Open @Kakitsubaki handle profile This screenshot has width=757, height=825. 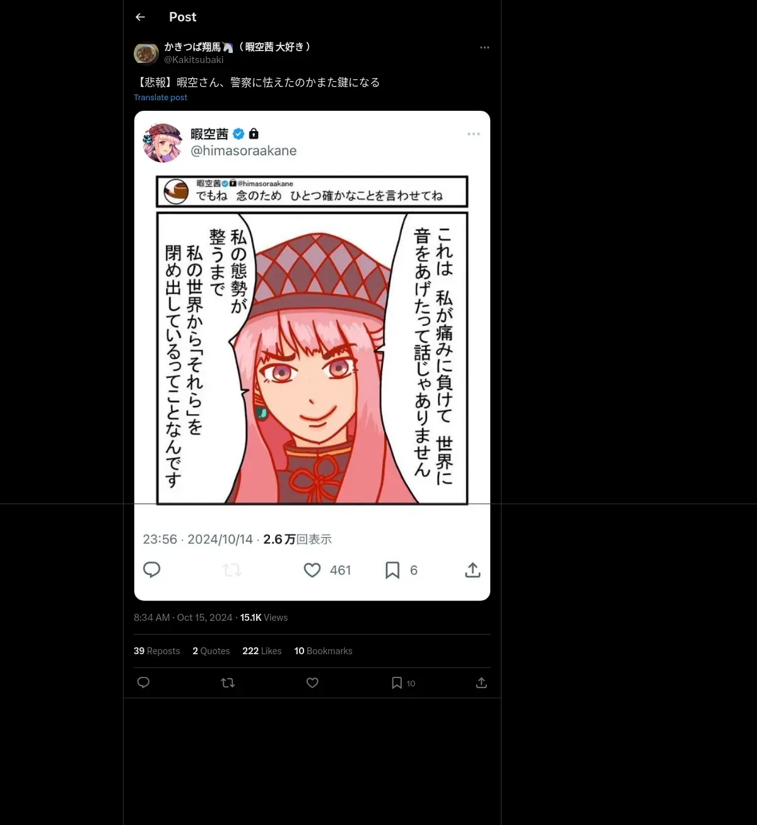coord(194,59)
